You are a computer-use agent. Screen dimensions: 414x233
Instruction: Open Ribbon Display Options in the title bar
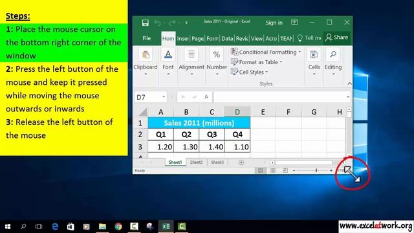tap(294, 22)
